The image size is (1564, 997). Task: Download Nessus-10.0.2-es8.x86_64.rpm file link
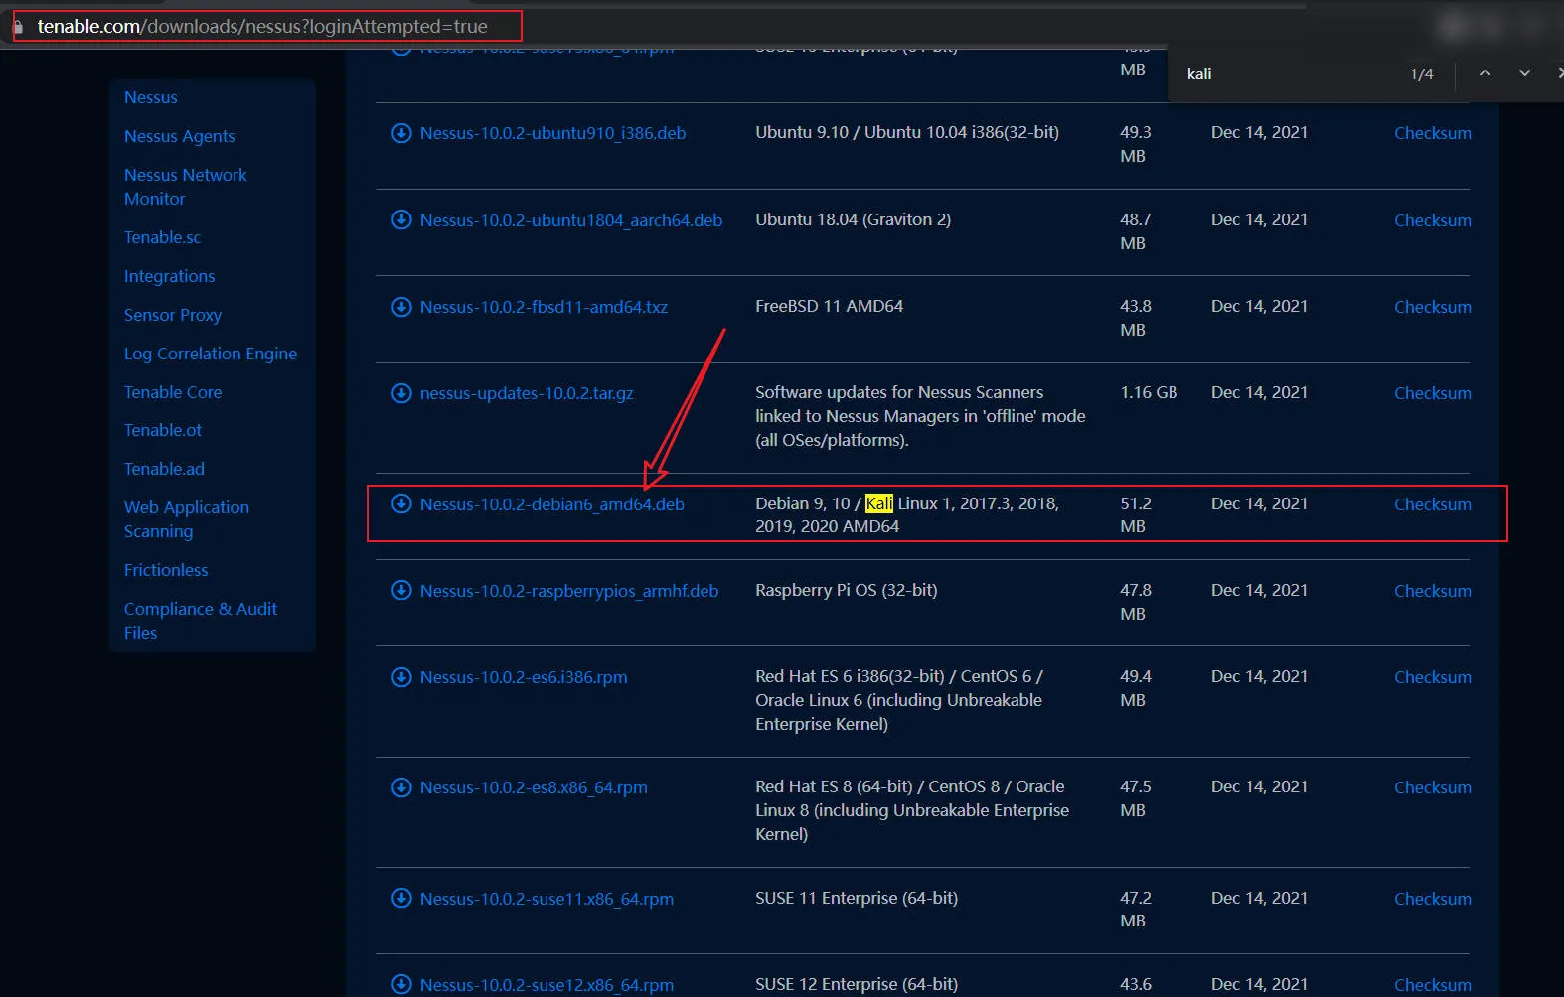coord(533,787)
